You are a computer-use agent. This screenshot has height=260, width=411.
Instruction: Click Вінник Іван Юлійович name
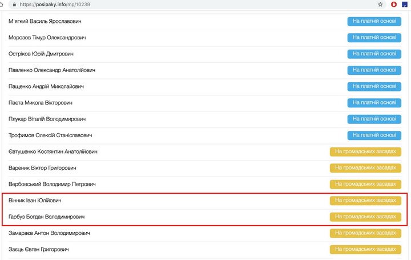pos(35,201)
